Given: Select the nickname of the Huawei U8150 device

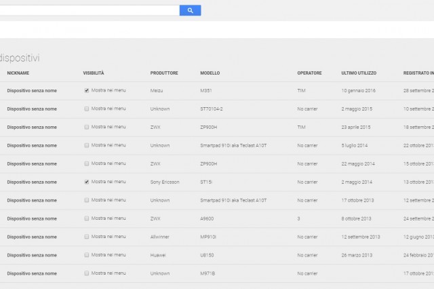Looking at the screenshot, I should 32,255.
